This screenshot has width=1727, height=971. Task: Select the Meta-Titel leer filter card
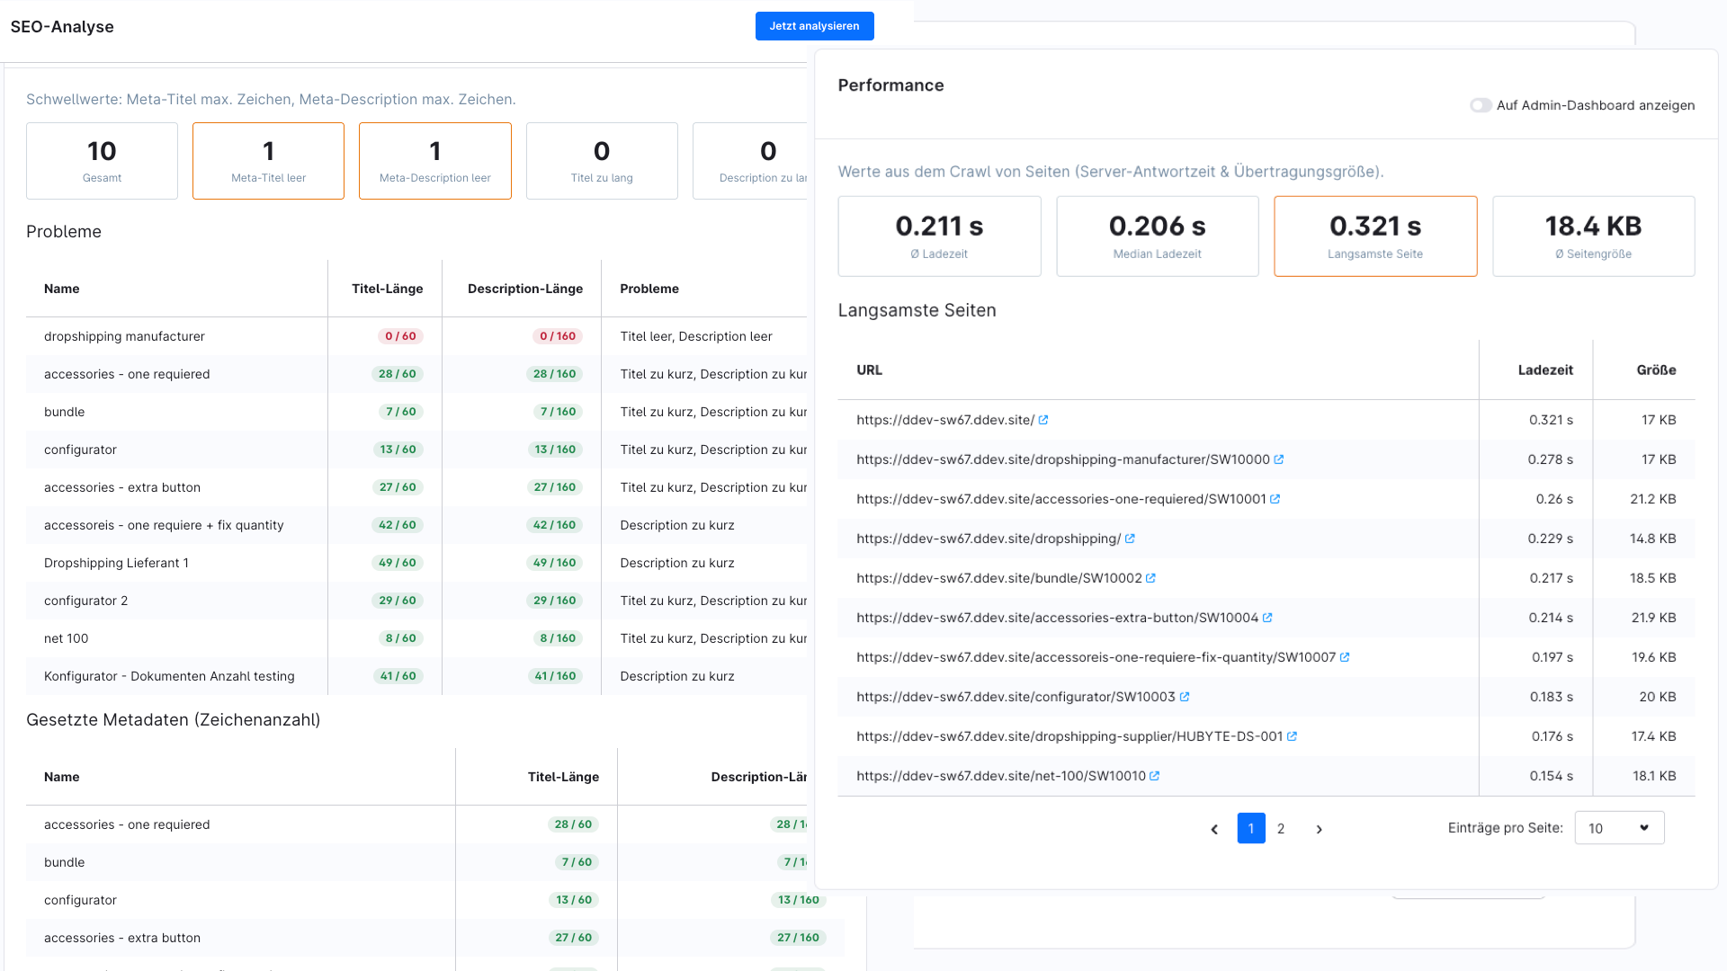(x=268, y=161)
